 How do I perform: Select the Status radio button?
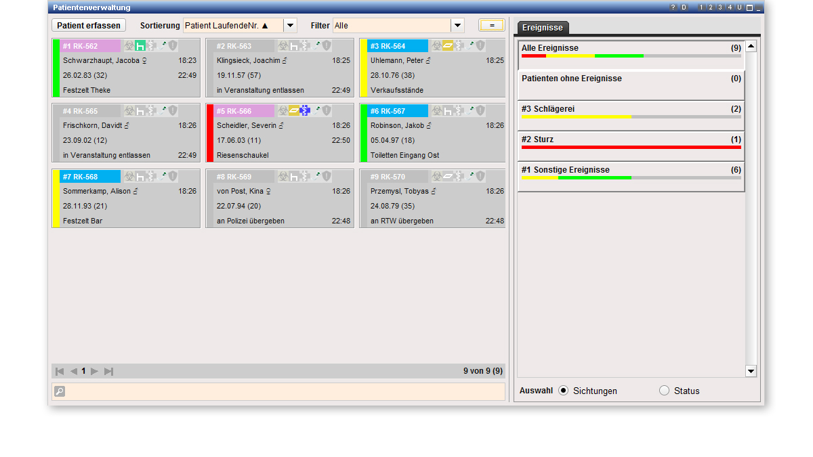point(664,391)
